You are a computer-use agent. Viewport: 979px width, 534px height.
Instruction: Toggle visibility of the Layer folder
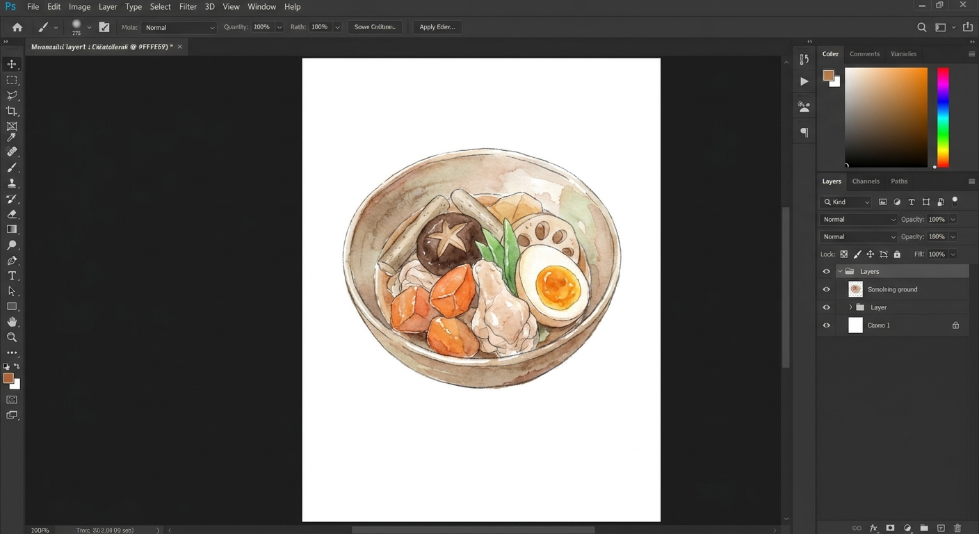[x=826, y=307]
